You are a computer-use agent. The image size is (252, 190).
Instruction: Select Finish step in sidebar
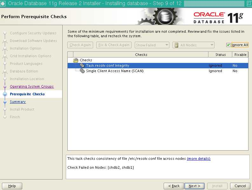tap(15, 117)
